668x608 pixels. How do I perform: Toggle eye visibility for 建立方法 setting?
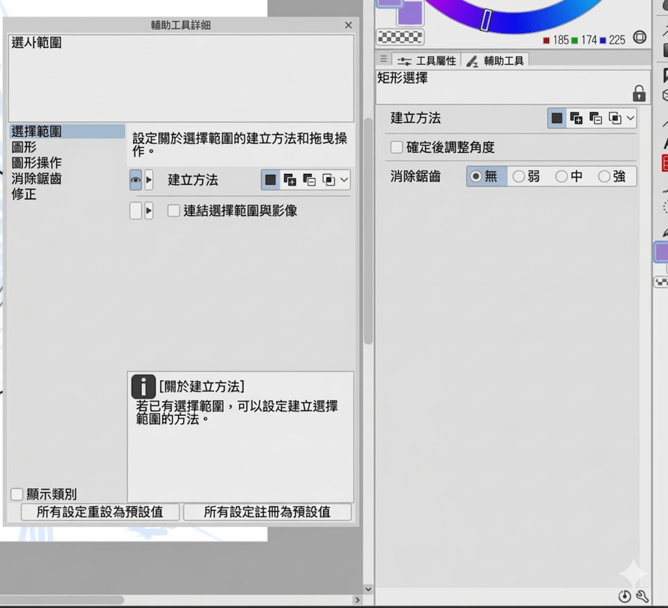pos(136,179)
